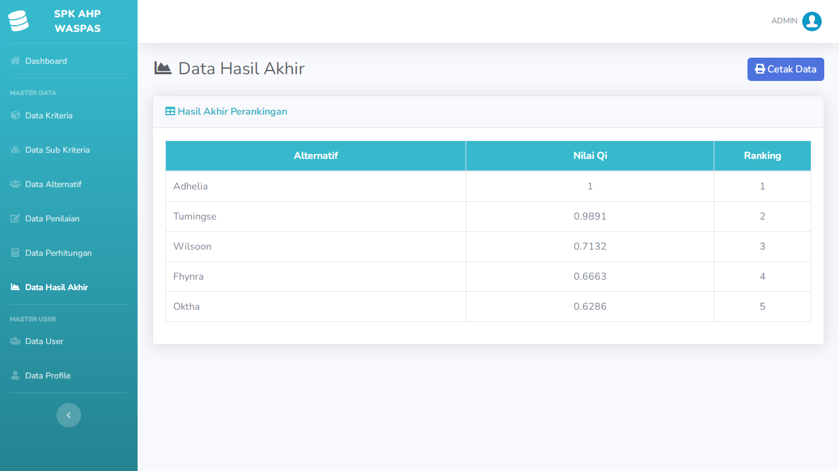Click the Data Hasil Akhir chart icon in sidebar
This screenshot has height=471, width=839.
click(15, 287)
